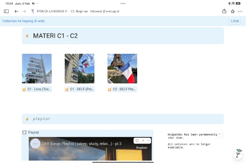Toggle the sidebar panel icon
Image resolution: width=246 pixels, height=164 pixels.
tap(6, 11)
